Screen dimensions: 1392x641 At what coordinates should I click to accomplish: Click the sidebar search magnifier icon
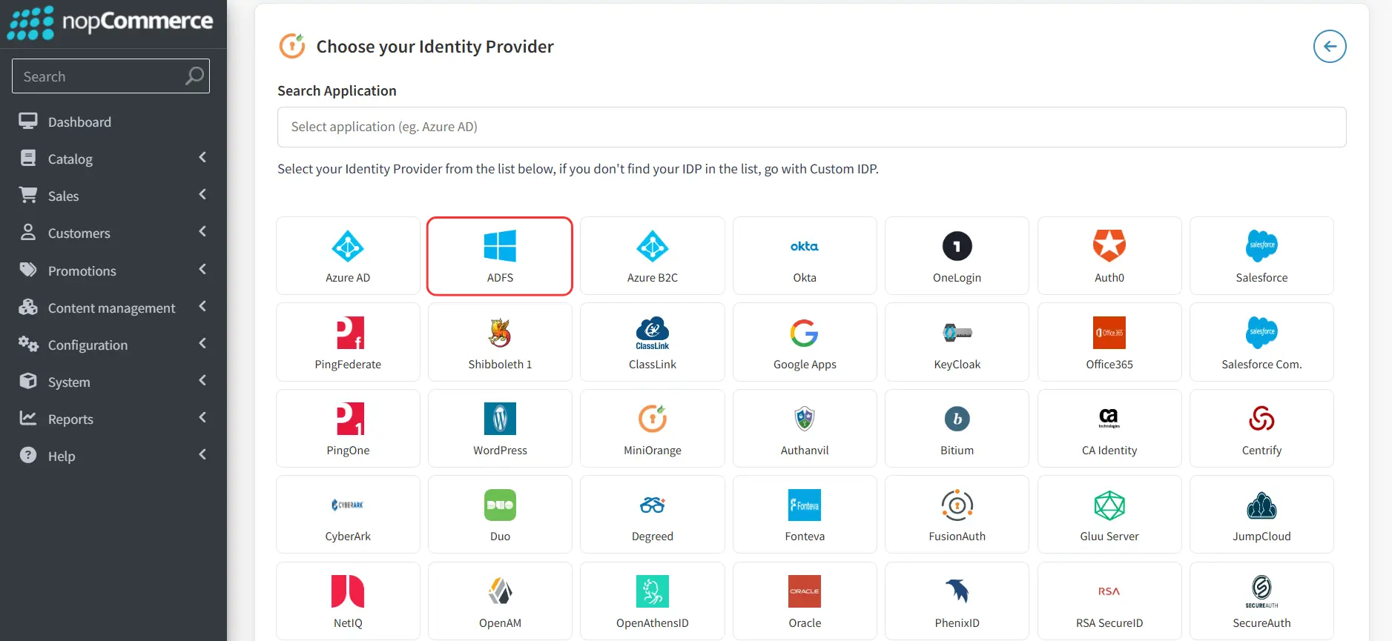(x=194, y=76)
